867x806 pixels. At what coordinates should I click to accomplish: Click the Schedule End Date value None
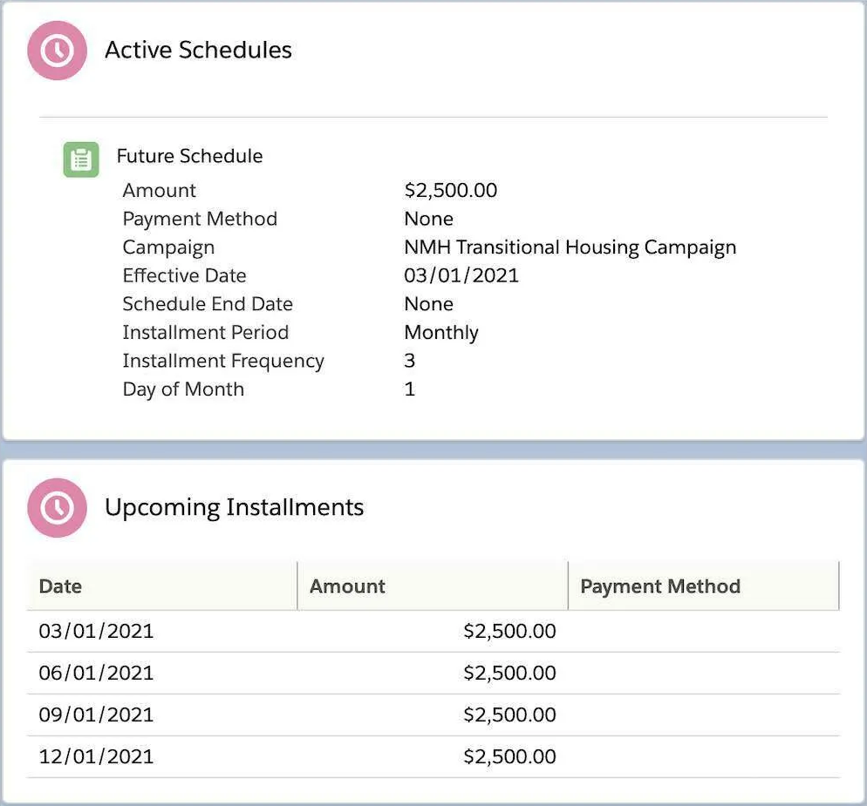click(428, 304)
